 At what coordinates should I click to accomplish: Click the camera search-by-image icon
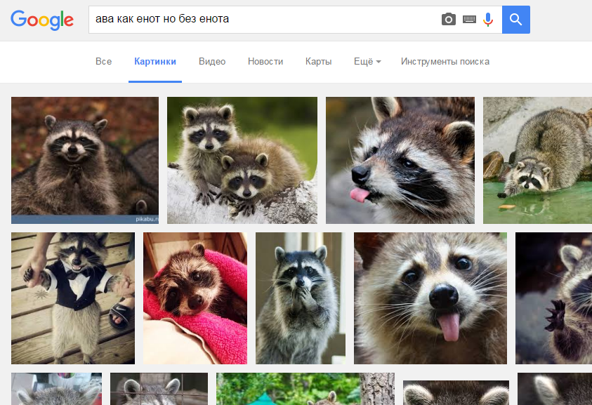[x=449, y=19]
